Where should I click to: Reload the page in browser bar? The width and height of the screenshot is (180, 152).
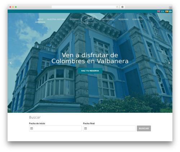tap(117, 7)
